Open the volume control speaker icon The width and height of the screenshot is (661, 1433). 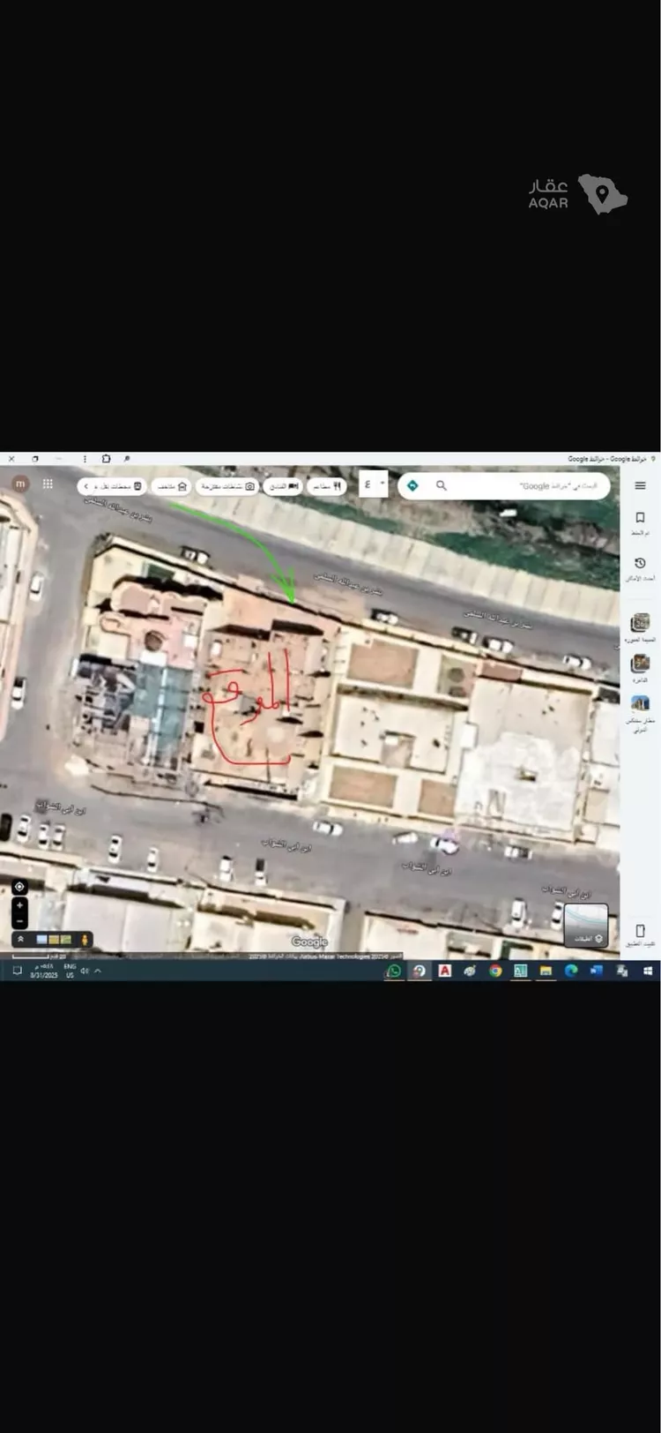coord(85,971)
